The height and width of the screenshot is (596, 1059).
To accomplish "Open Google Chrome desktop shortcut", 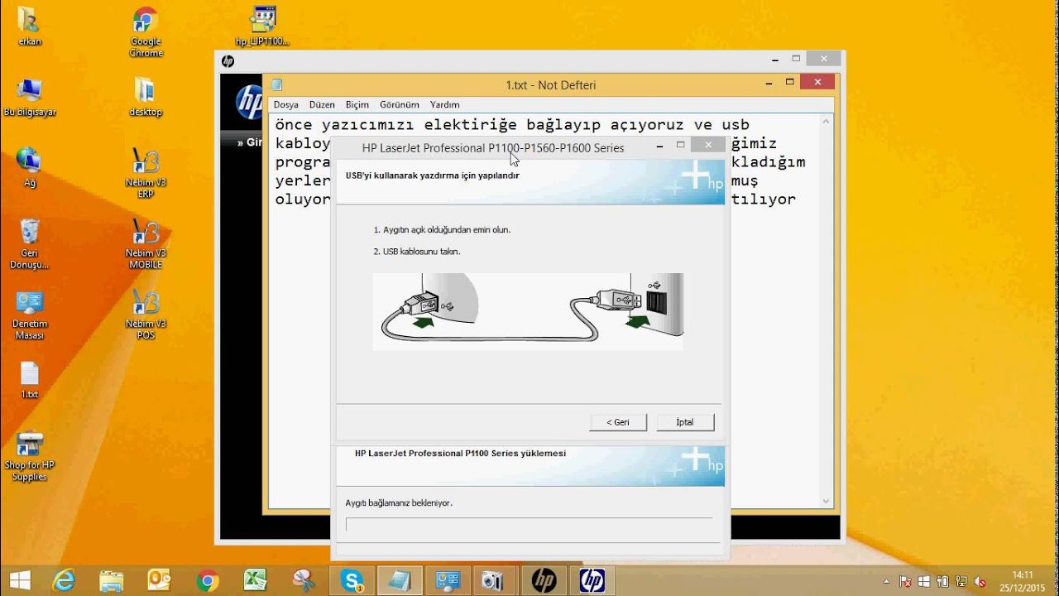I will point(146,32).
